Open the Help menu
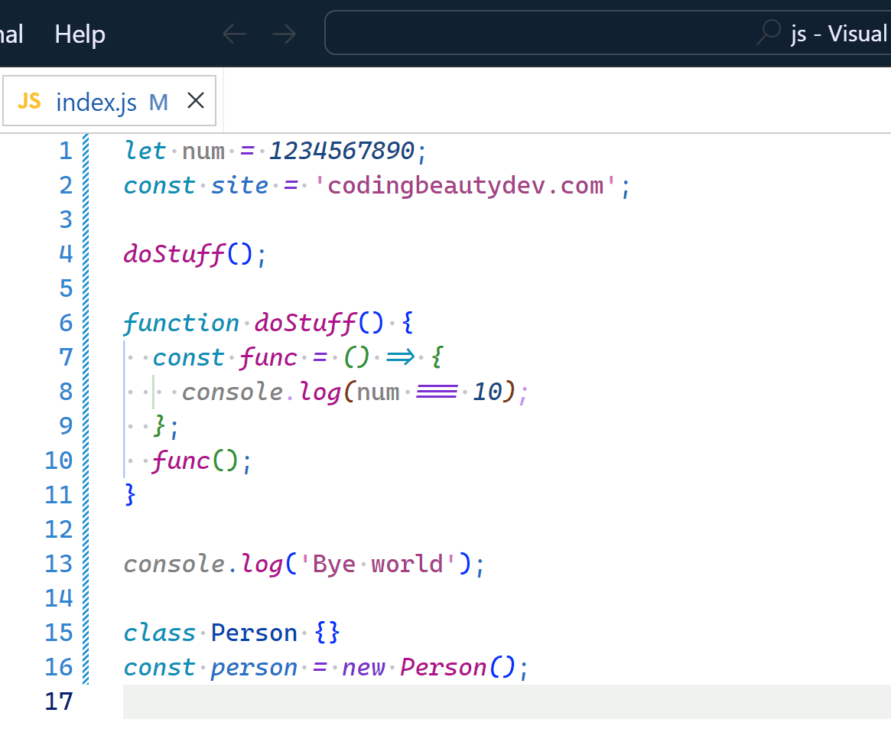891x729 pixels. pos(80,34)
